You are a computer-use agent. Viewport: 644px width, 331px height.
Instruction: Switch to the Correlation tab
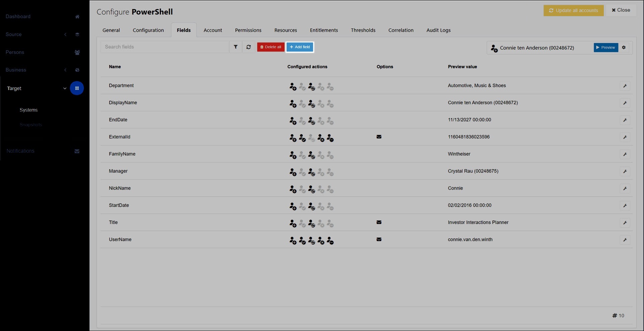coord(401,30)
